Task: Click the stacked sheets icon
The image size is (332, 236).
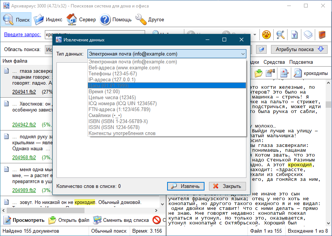Action: pyautogui.click(x=308, y=35)
